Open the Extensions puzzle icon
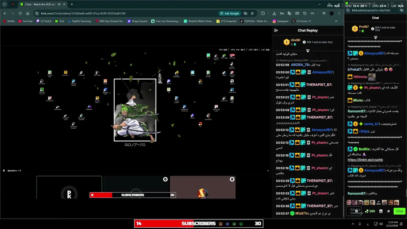This screenshot has width=407, height=229. 263,13
